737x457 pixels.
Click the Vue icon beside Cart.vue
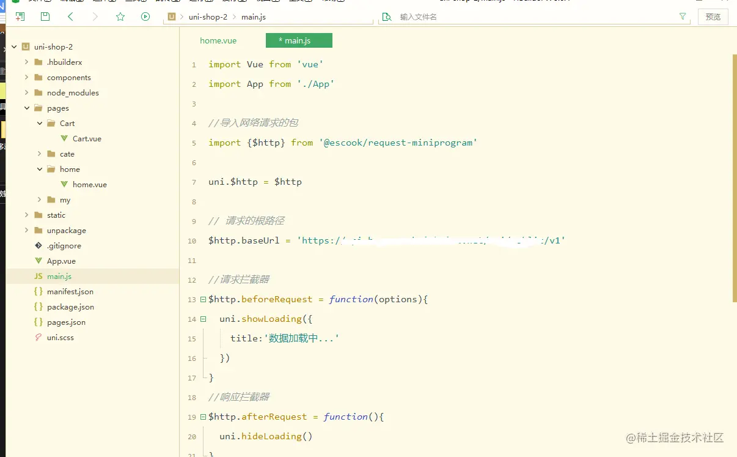click(x=64, y=139)
